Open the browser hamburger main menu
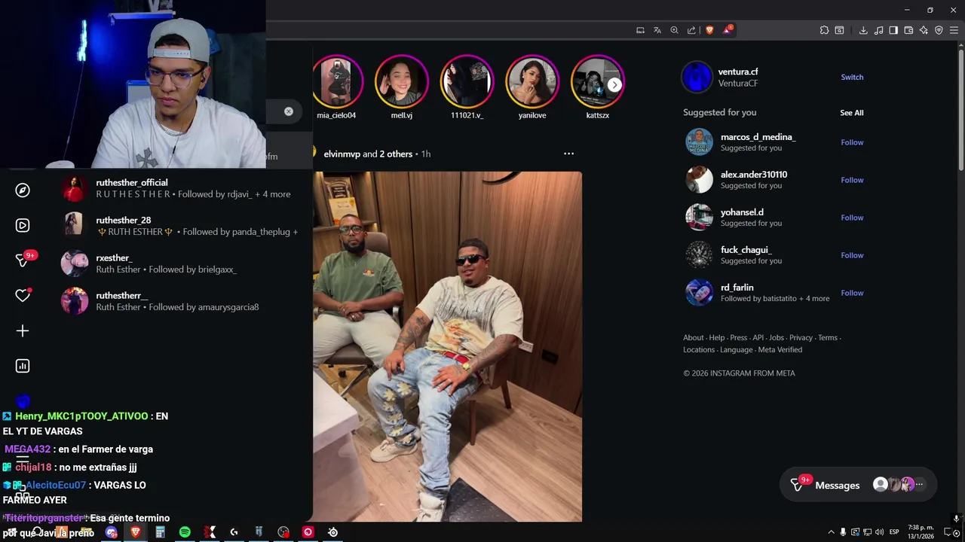Image resolution: width=965 pixels, height=542 pixels. coord(954,30)
